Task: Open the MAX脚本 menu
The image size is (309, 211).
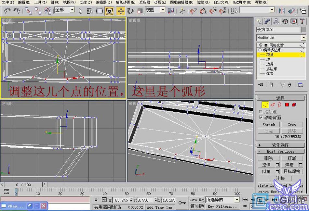Action: coord(242,2)
